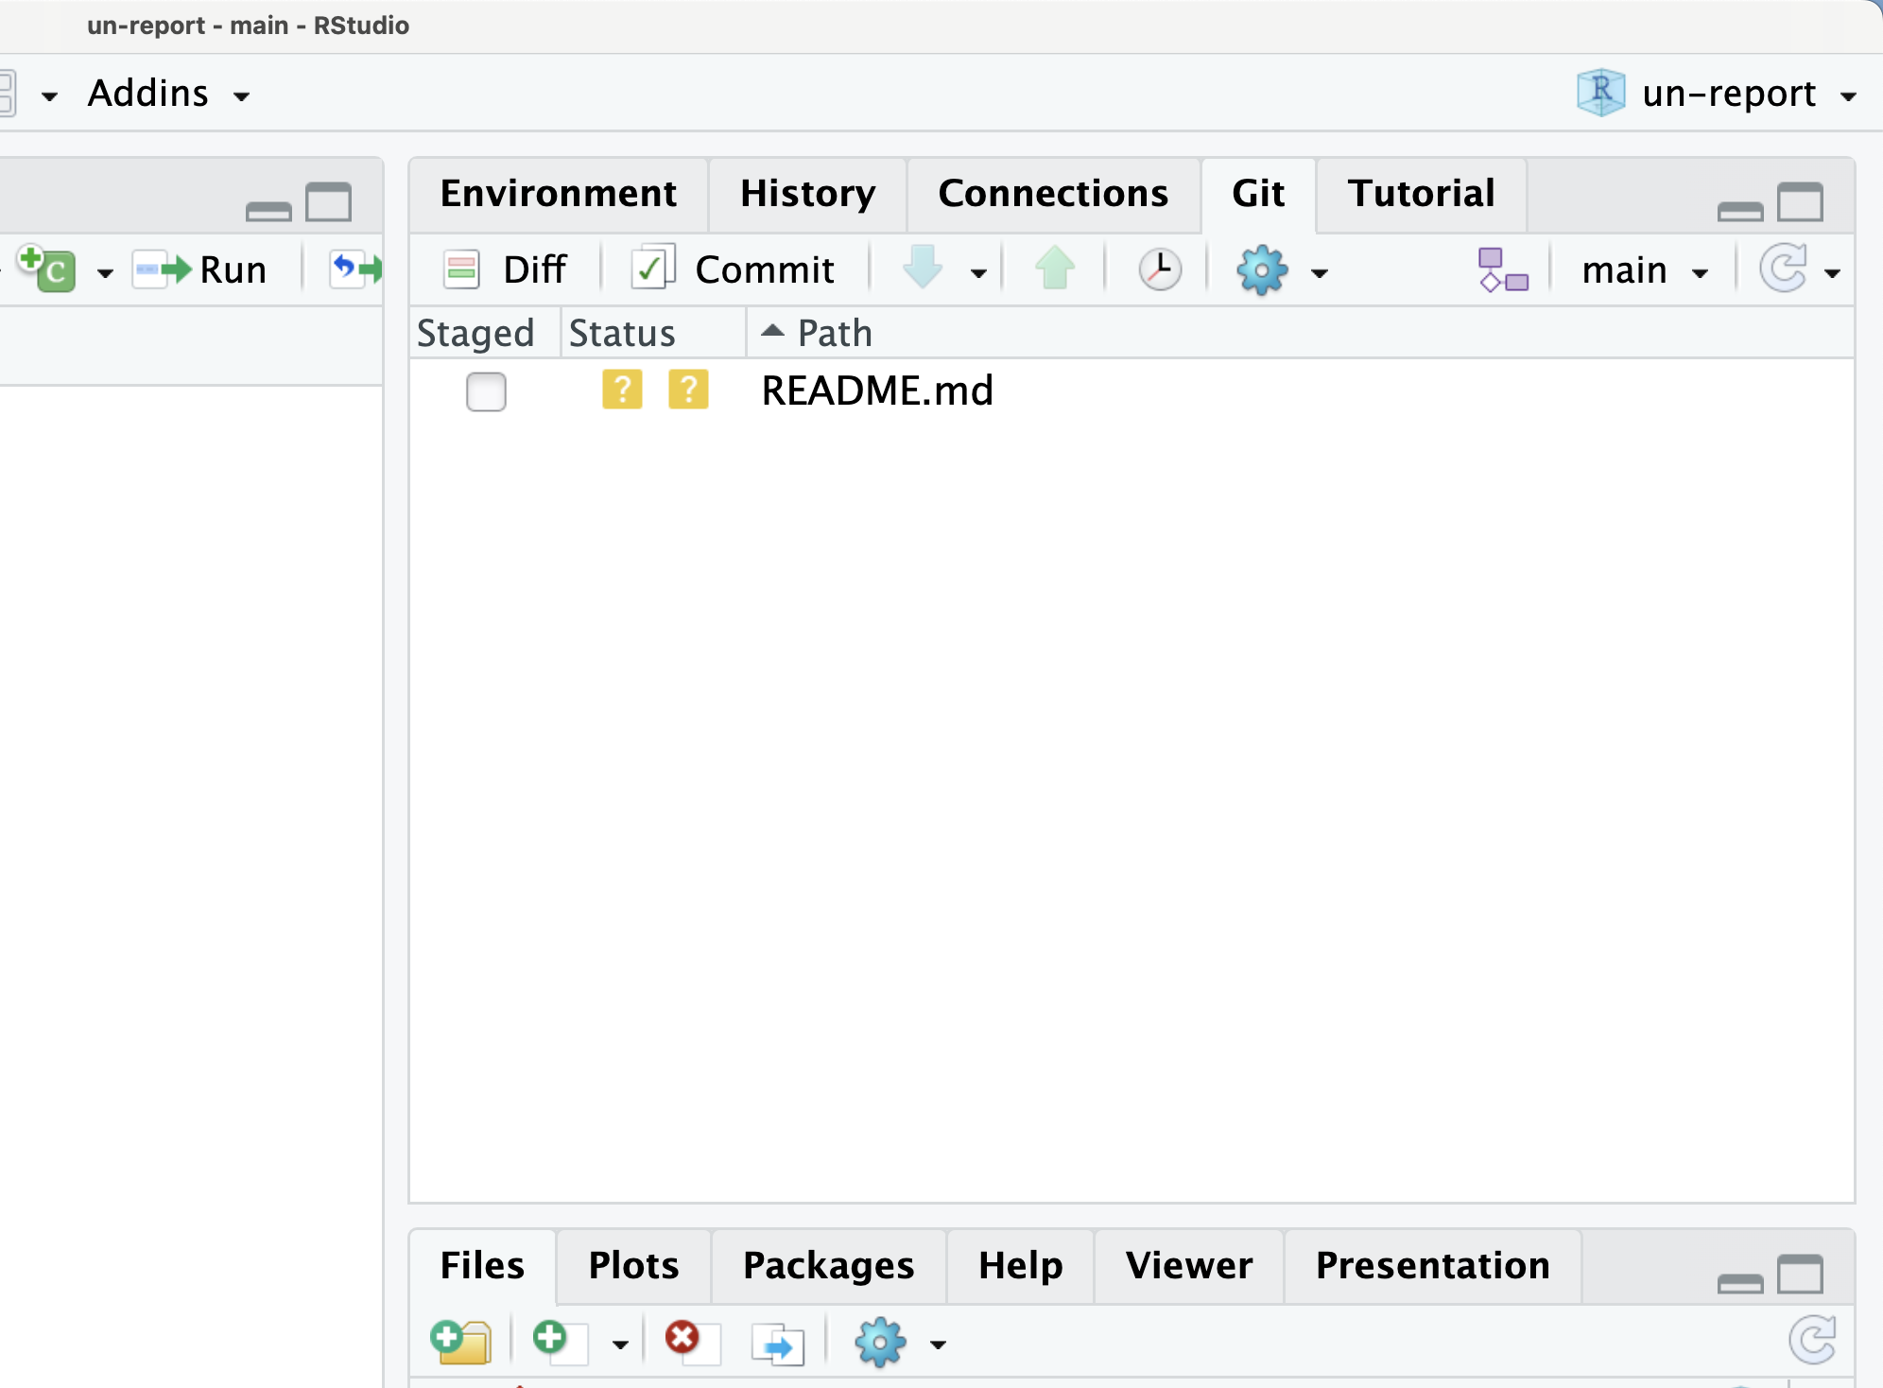Image resolution: width=1883 pixels, height=1388 pixels.
Task: Click the Rename file icon
Action: point(777,1343)
